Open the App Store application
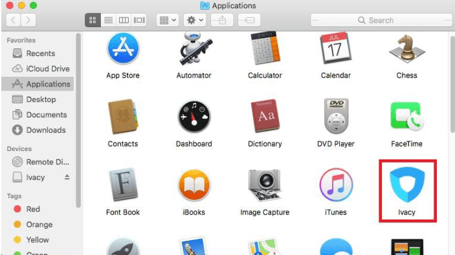455x255 pixels. point(123,48)
